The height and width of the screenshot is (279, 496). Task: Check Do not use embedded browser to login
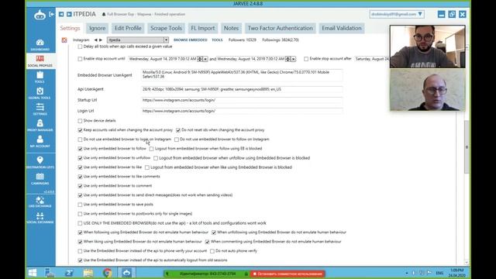tap(80, 139)
